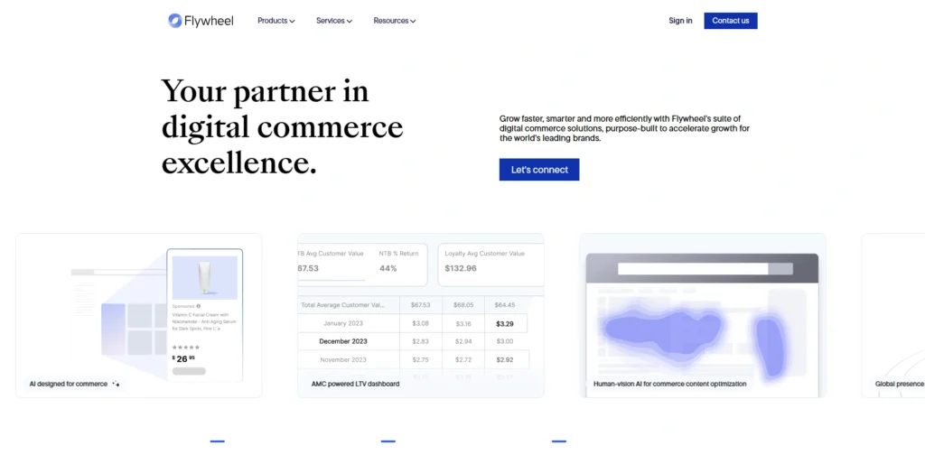Image resolution: width=925 pixels, height=455 pixels.
Task: Click the $2.72 table cell
Action: pyautogui.click(x=463, y=359)
